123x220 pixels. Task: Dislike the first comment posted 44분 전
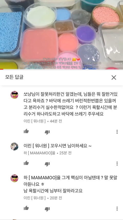click(x=47, y=132)
